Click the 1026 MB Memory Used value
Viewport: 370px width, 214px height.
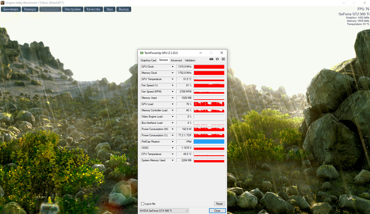[184, 98]
